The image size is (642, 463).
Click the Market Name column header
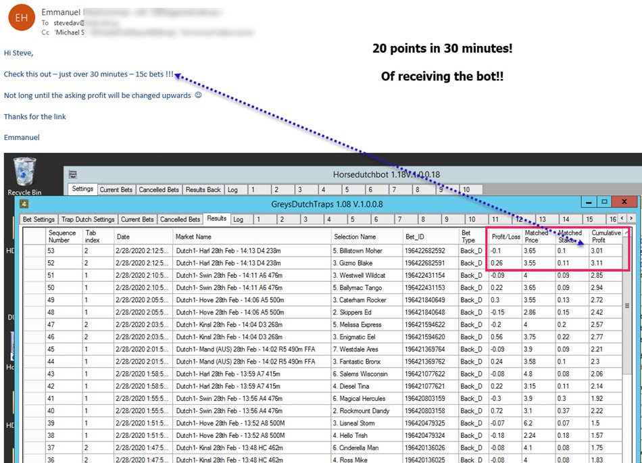(193, 237)
